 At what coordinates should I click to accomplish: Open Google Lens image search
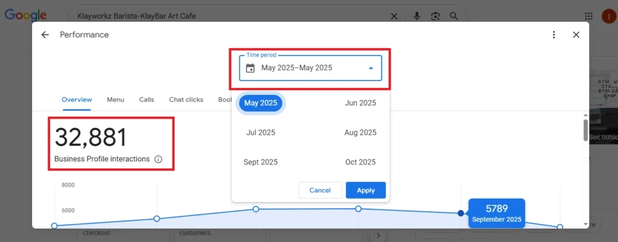pyautogui.click(x=435, y=16)
